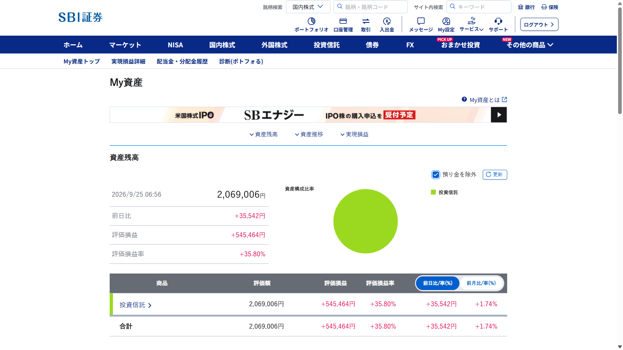Viewport: 623px width, 350px height.
Task: Click the 口座管理 account management icon
Action: 343,21
